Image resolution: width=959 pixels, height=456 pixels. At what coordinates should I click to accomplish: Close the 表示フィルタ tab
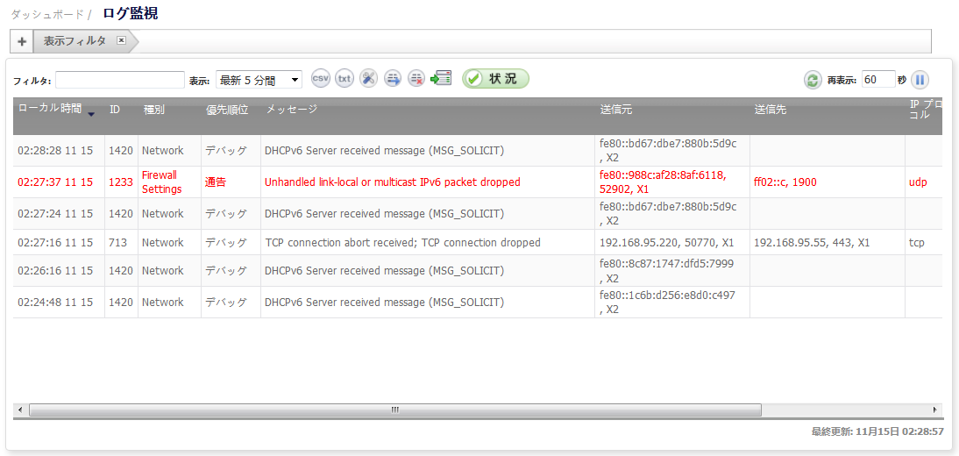(x=121, y=40)
